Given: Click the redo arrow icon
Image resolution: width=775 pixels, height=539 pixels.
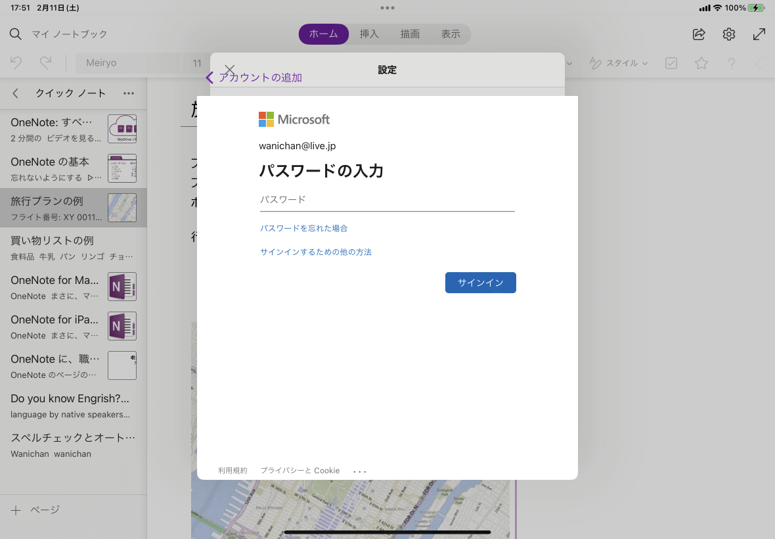Looking at the screenshot, I should [46, 63].
